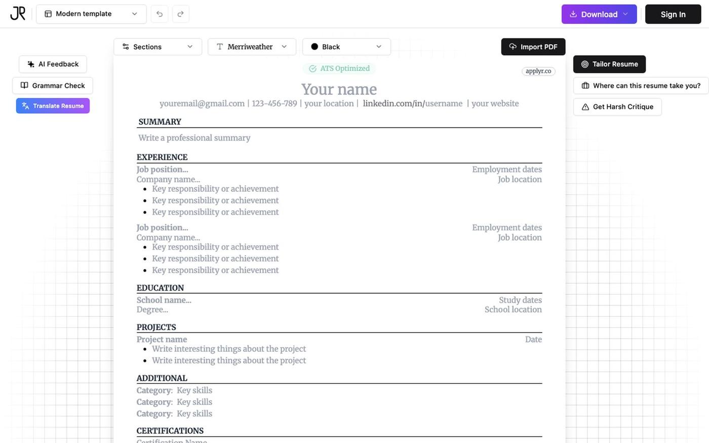Viewport: 709px width, 443px height.
Task: Click the School location field
Action: (x=513, y=309)
